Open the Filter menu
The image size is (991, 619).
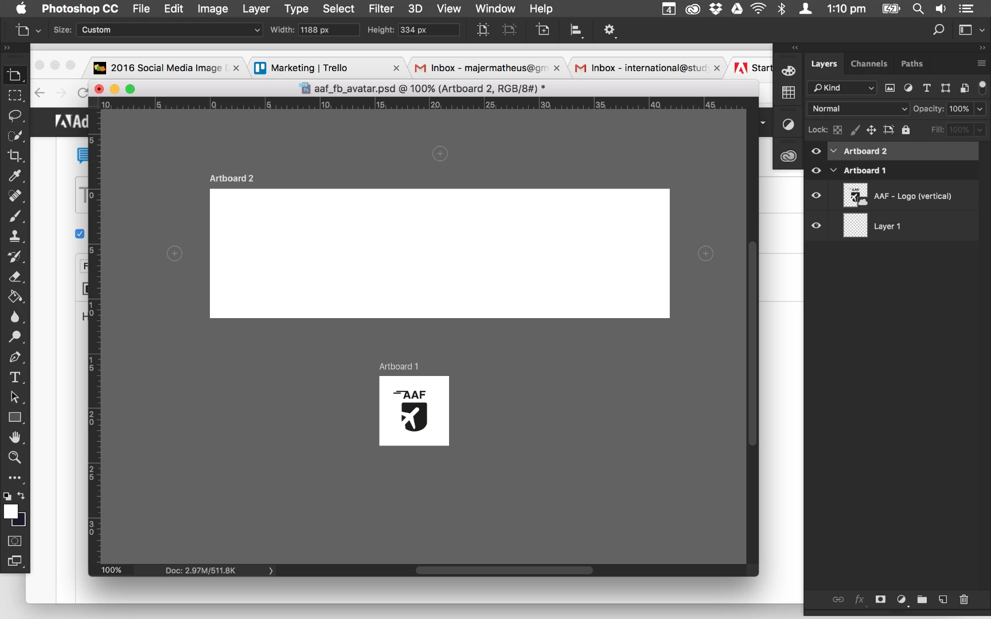point(381,9)
